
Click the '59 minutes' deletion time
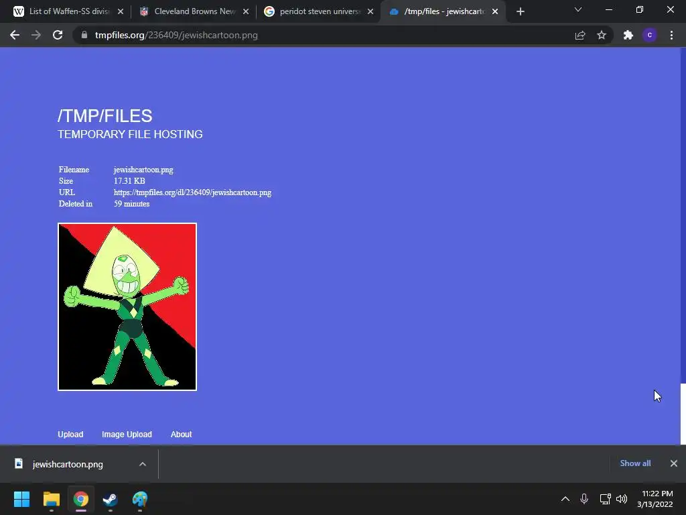point(132,204)
